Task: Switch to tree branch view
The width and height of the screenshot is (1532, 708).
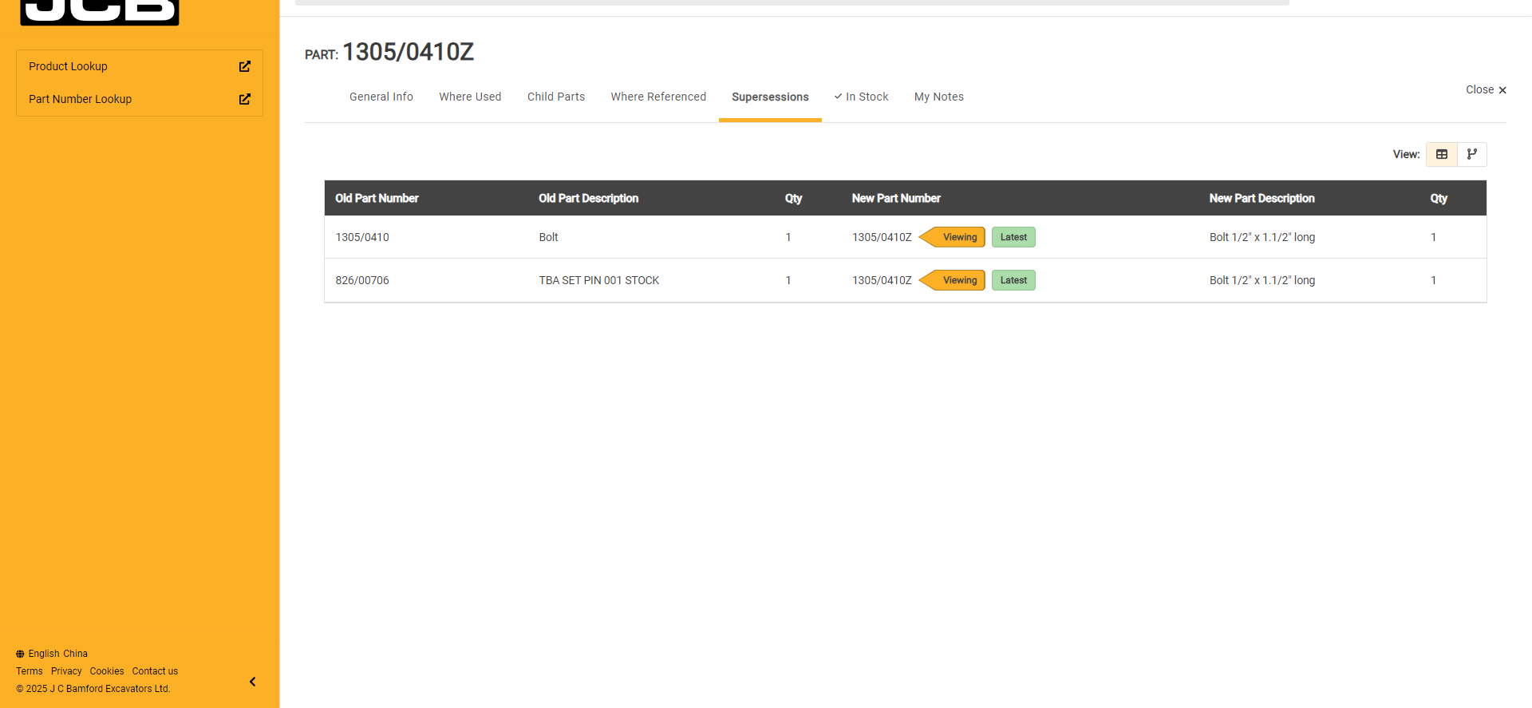Action: [x=1471, y=154]
